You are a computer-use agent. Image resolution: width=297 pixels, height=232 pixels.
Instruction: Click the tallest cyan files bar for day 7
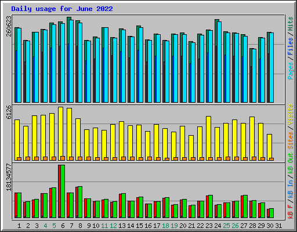coord(71,61)
